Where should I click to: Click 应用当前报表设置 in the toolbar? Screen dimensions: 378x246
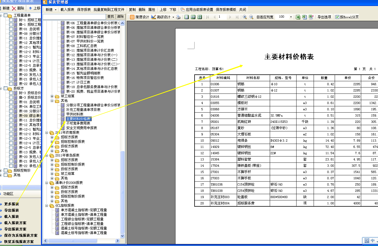pos(197,10)
